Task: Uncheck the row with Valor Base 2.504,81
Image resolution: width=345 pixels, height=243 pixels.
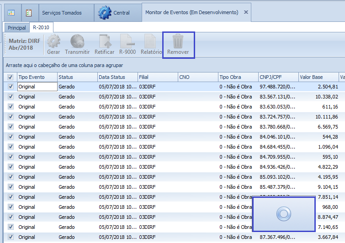Action: coord(11,87)
